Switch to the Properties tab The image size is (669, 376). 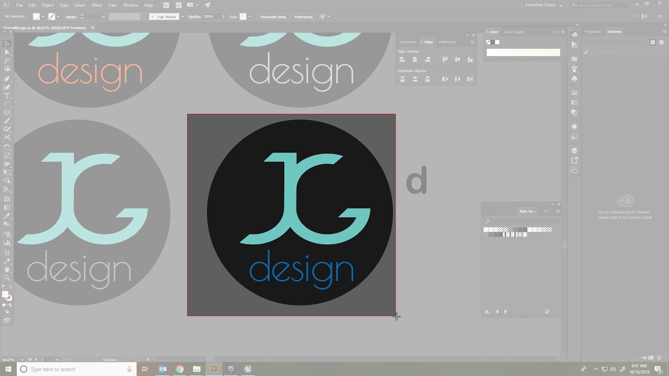tap(593, 32)
